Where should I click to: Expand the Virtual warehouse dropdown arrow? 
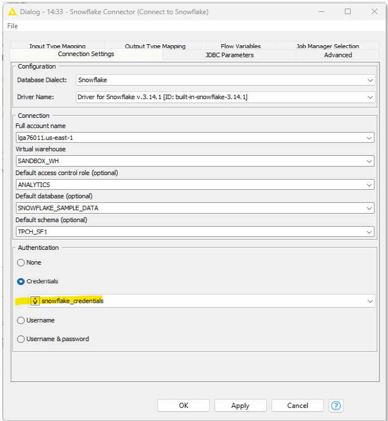point(369,161)
